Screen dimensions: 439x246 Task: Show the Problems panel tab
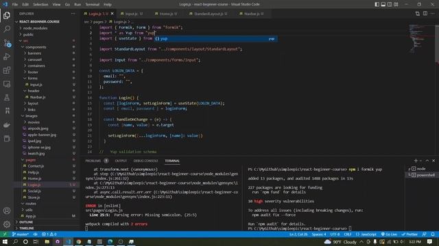(93, 161)
